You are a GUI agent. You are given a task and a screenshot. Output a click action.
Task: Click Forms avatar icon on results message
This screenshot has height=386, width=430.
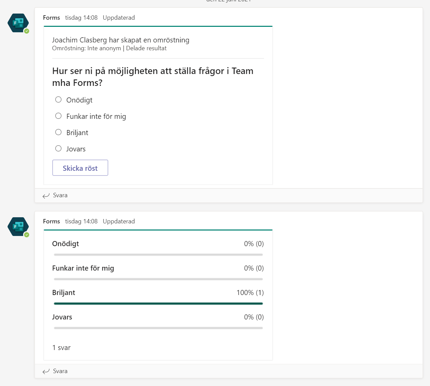click(x=18, y=227)
